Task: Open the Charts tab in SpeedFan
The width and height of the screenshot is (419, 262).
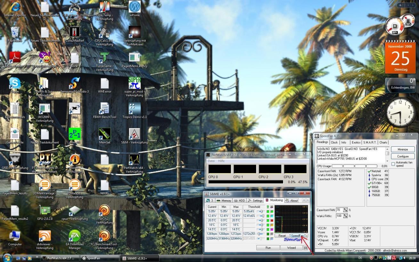Action: (x=383, y=143)
